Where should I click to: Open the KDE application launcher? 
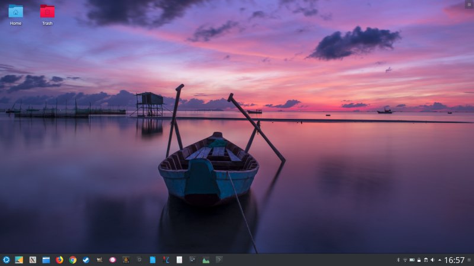6,259
